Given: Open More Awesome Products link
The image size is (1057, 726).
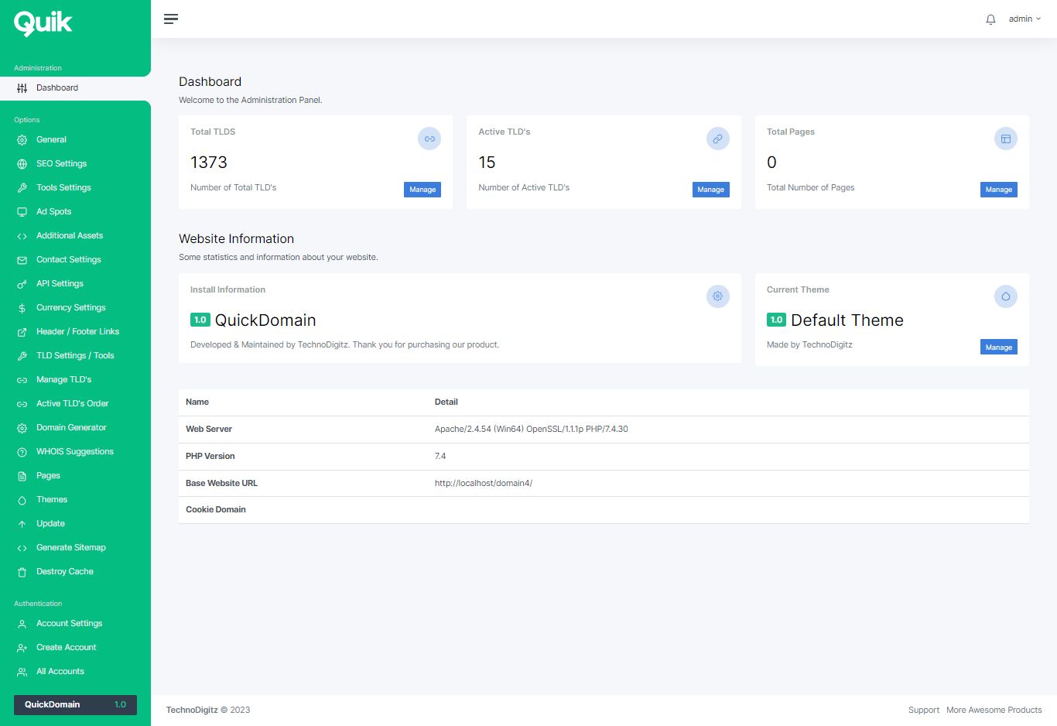Looking at the screenshot, I should 994,710.
